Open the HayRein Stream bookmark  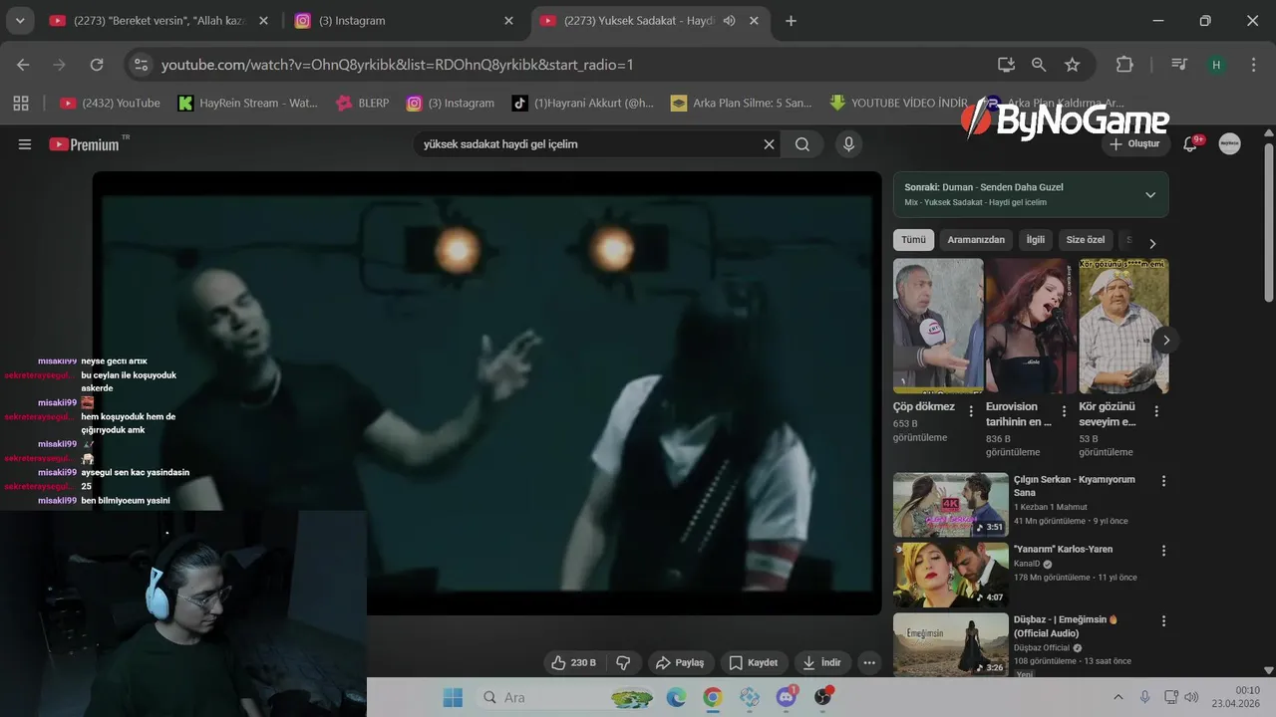pos(247,103)
